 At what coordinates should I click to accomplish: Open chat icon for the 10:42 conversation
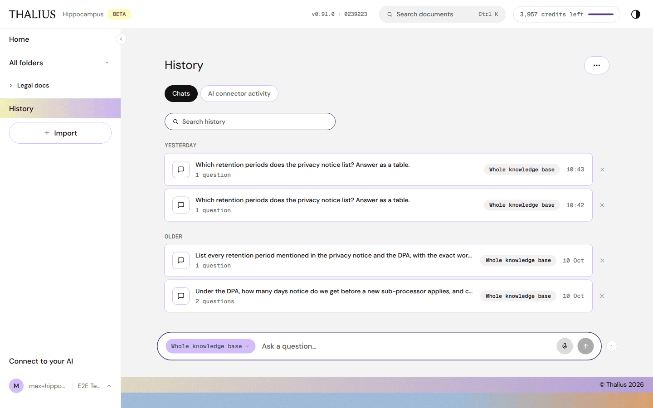tap(181, 205)
